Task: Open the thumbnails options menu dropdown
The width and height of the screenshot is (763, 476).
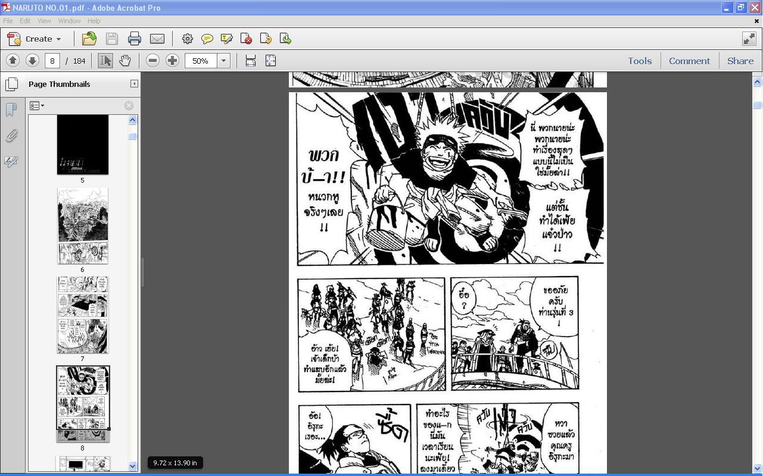Action: coord(37,106)
